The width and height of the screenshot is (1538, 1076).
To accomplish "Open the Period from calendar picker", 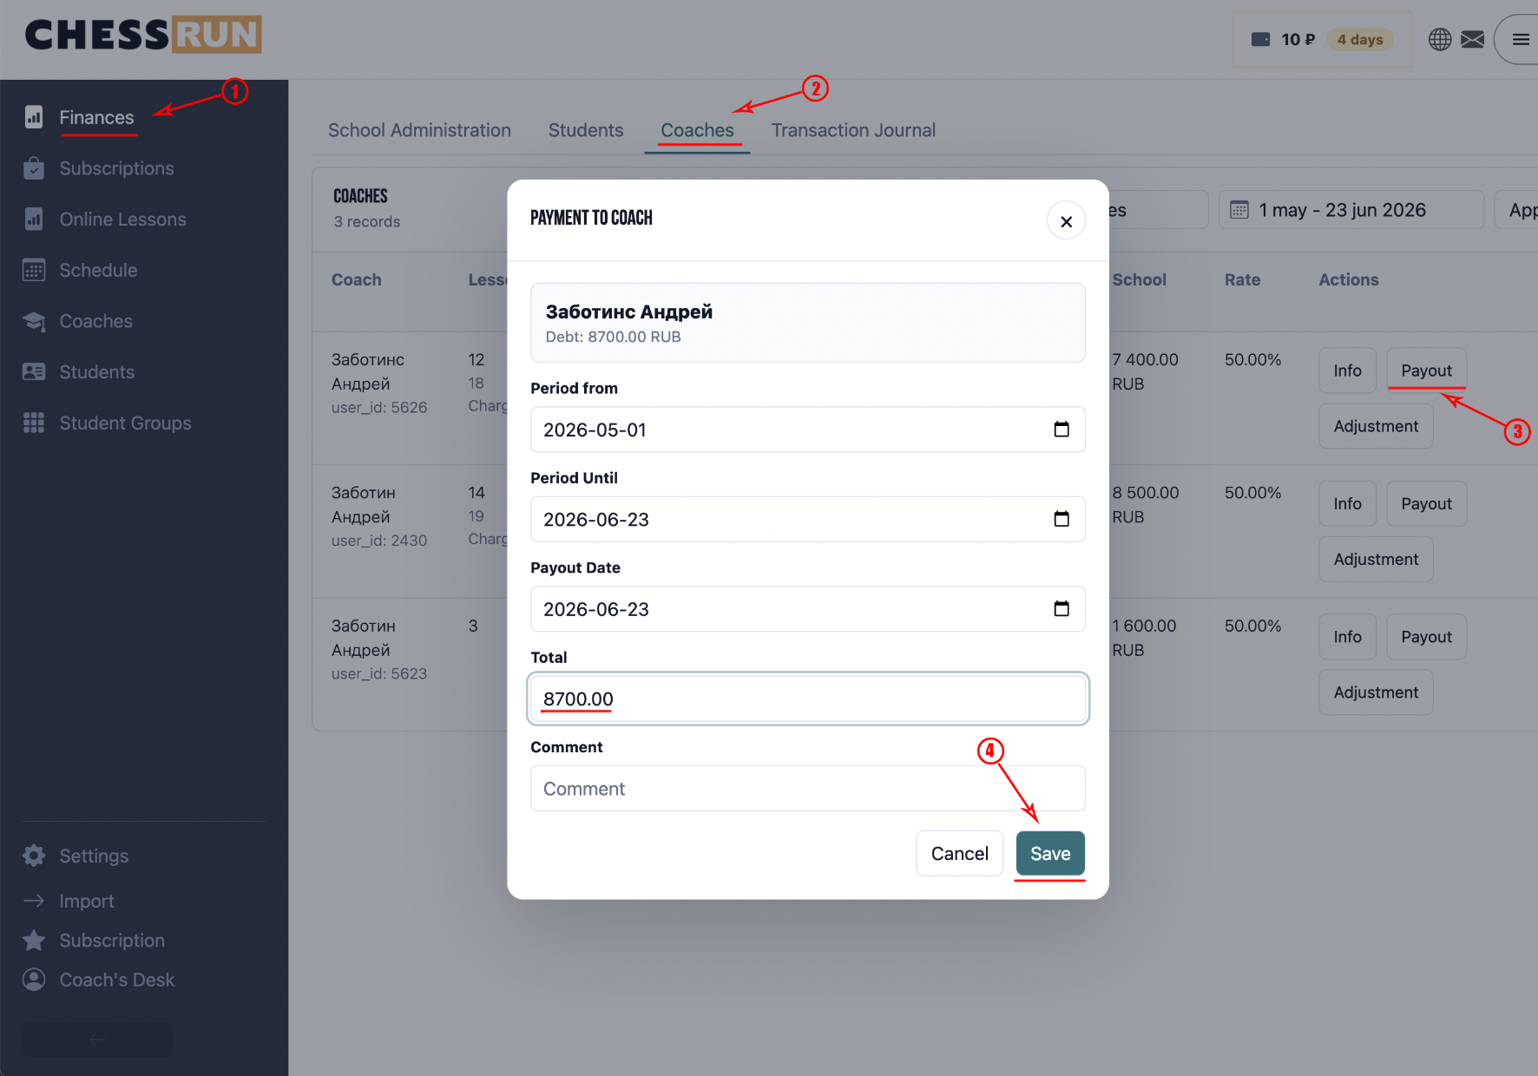I will coord(1061,430).
